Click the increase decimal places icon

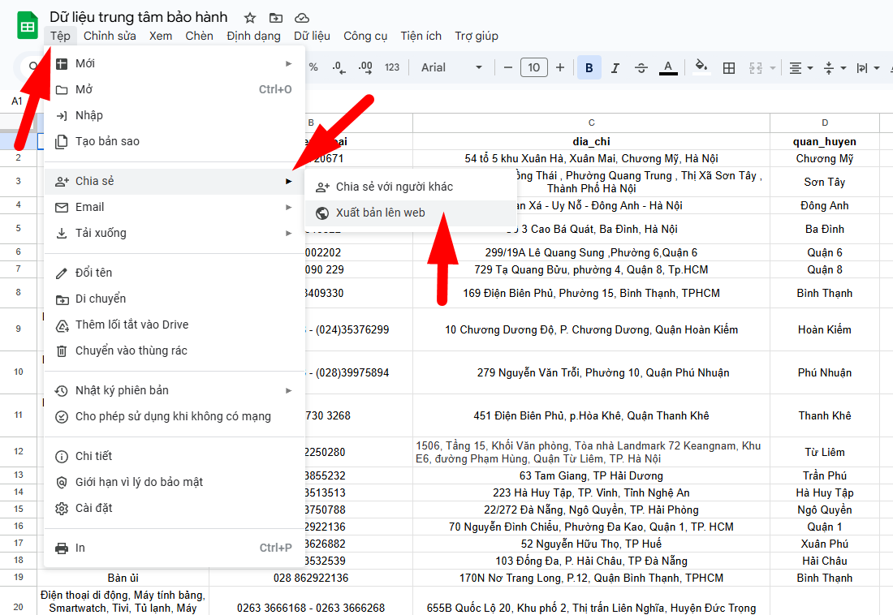click(x=365, y=67)
